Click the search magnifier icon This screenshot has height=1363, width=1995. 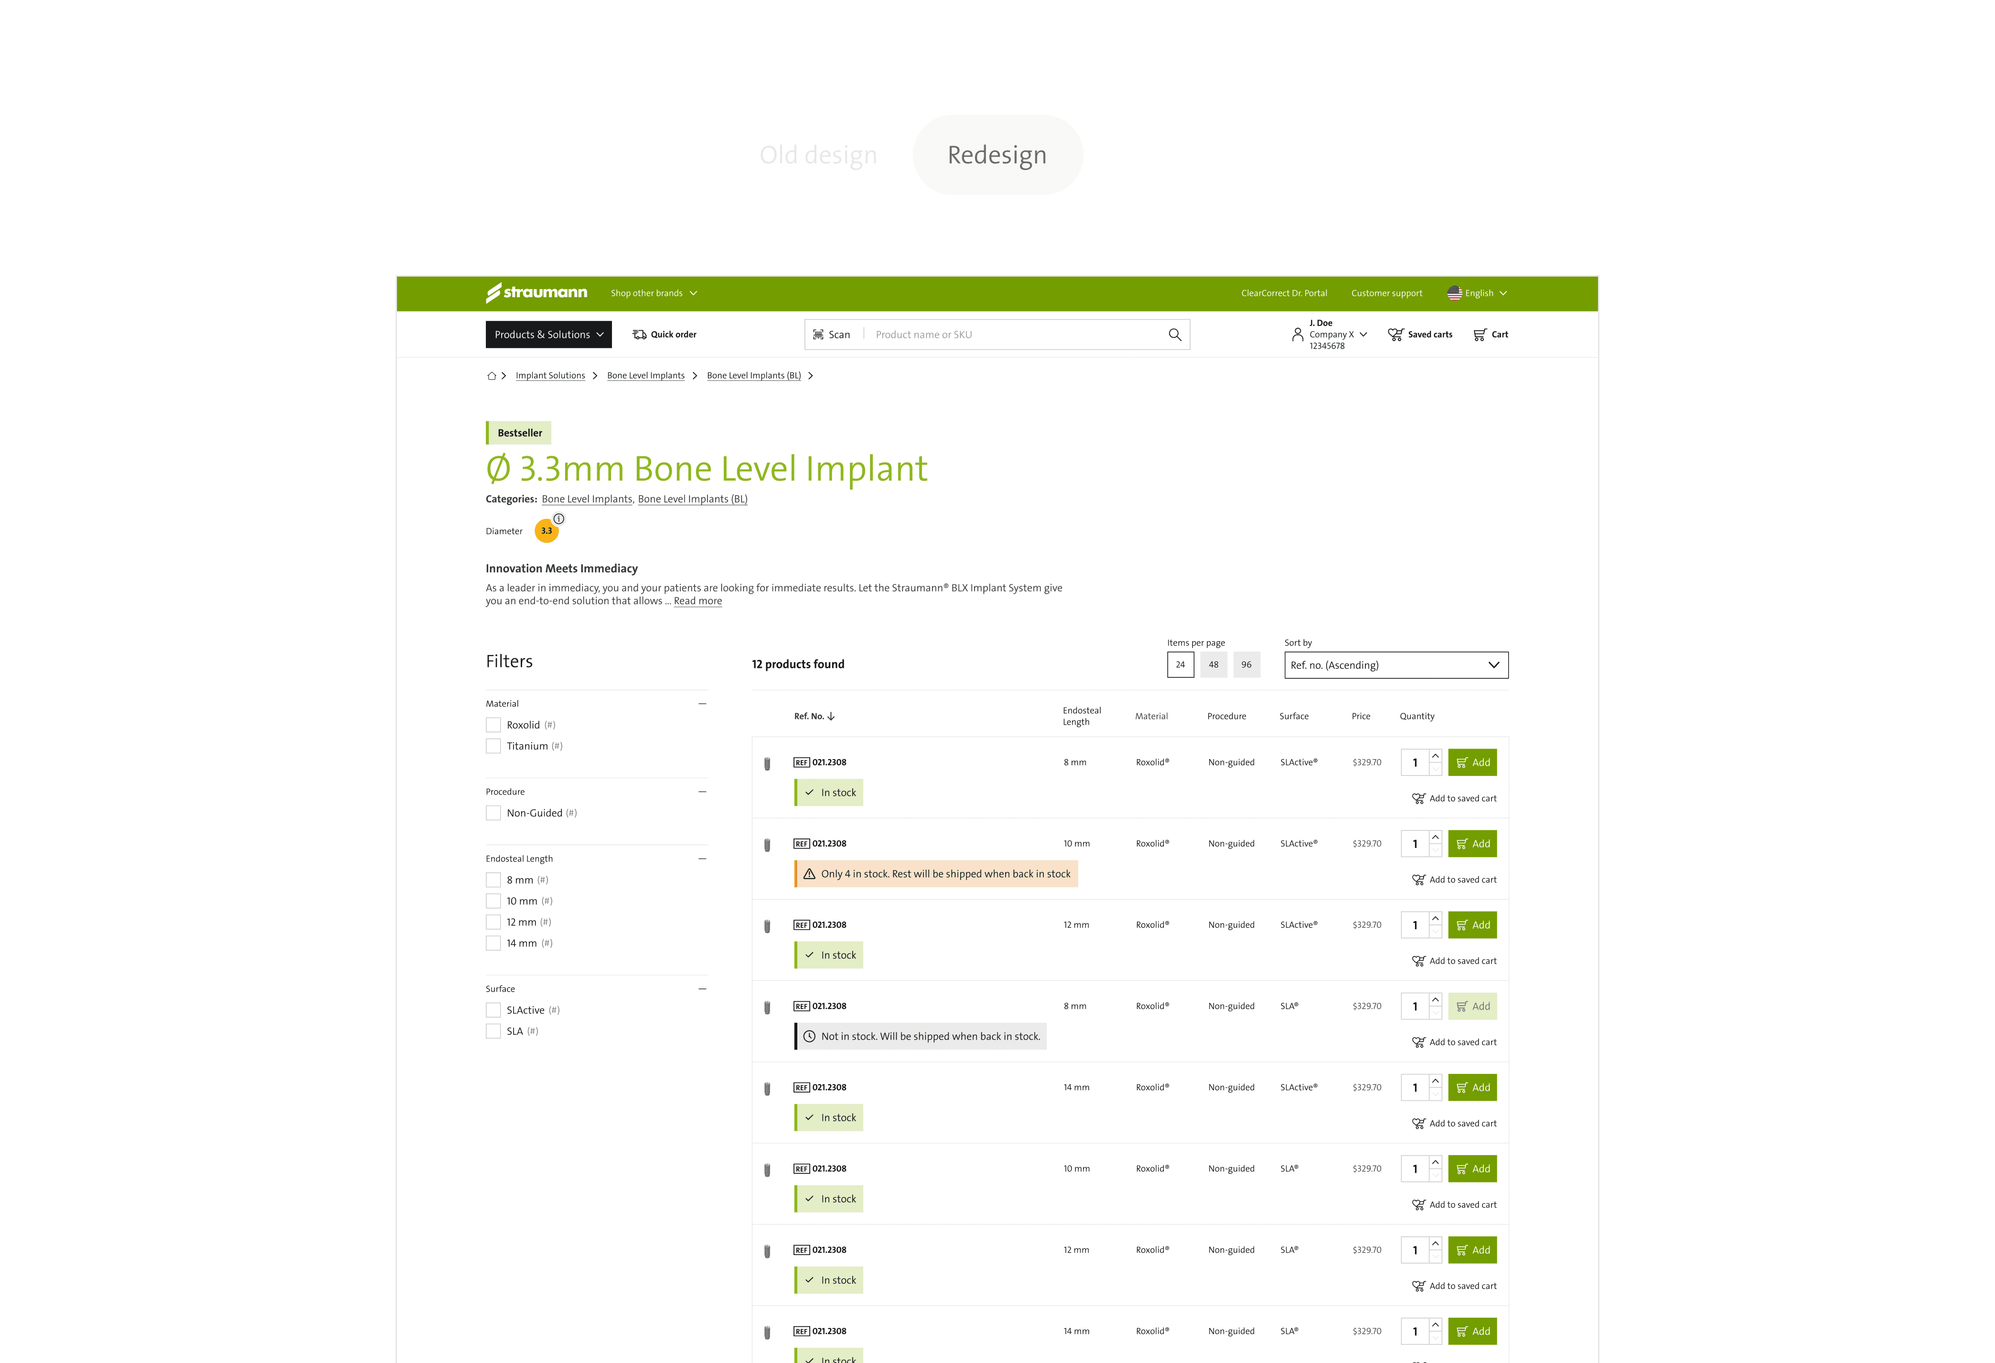click(x=1174, y=335)
